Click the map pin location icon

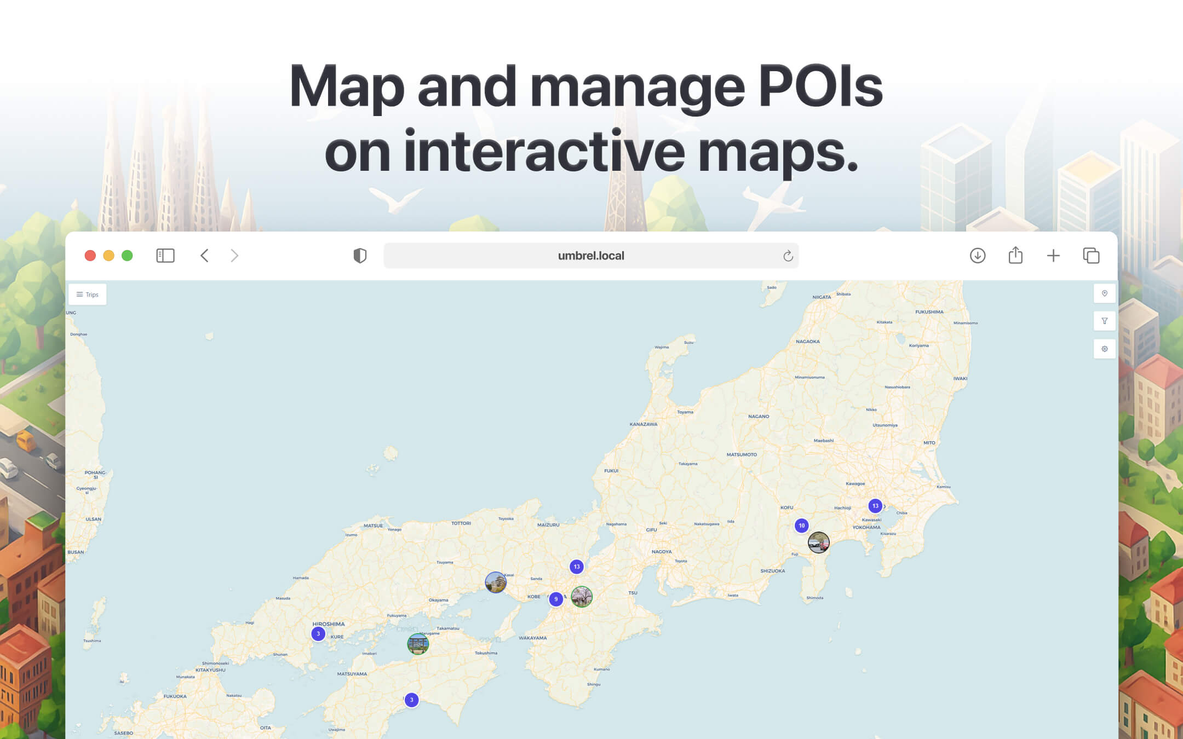point(1104,293)
